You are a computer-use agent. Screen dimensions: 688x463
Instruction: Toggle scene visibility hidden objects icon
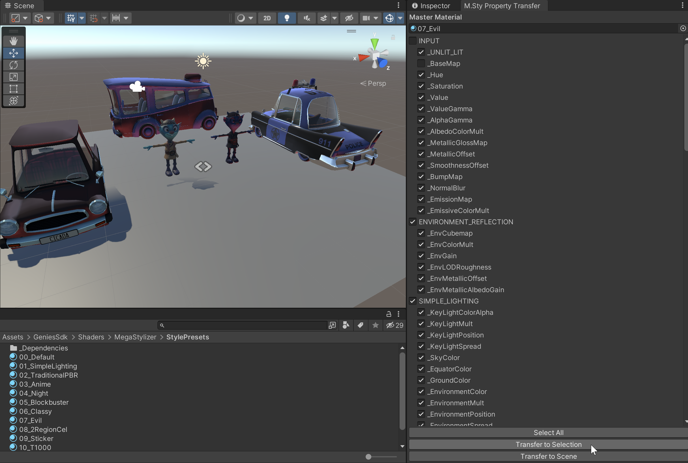tap(349, 18)
